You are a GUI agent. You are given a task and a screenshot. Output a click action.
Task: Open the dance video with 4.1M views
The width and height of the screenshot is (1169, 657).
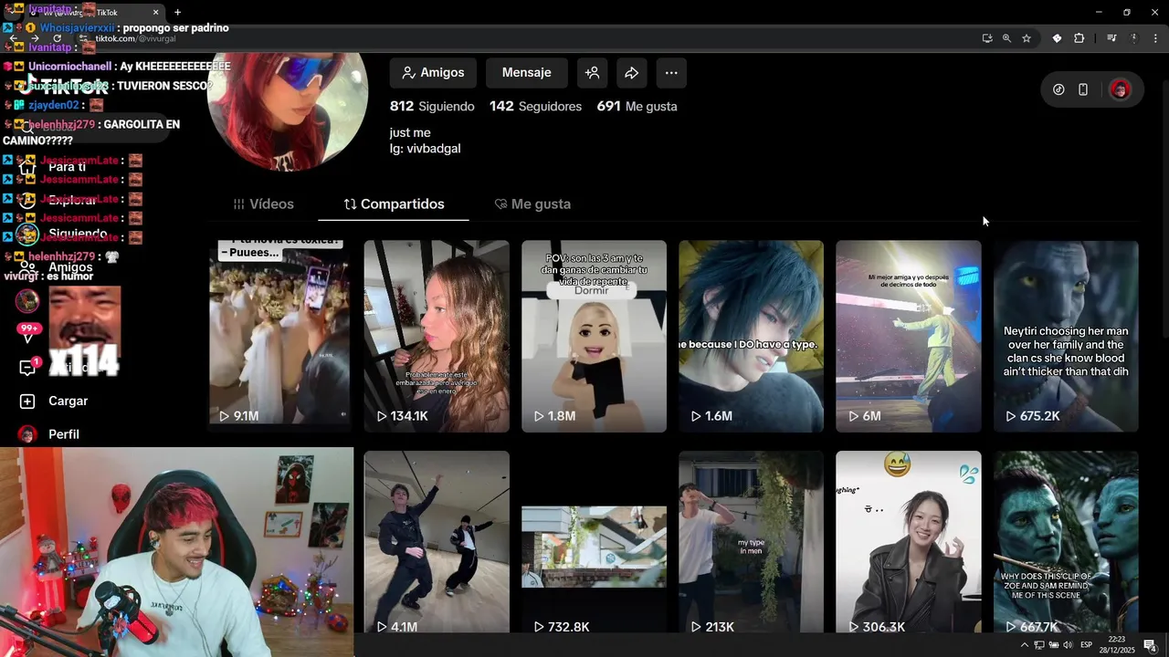pyautogui.click(x=437, y=541)
